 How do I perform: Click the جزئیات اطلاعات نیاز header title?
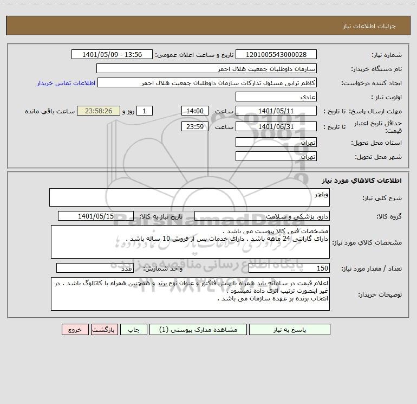[x=369, y=26]
